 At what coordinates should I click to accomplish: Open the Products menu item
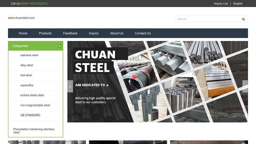point(45,33)
